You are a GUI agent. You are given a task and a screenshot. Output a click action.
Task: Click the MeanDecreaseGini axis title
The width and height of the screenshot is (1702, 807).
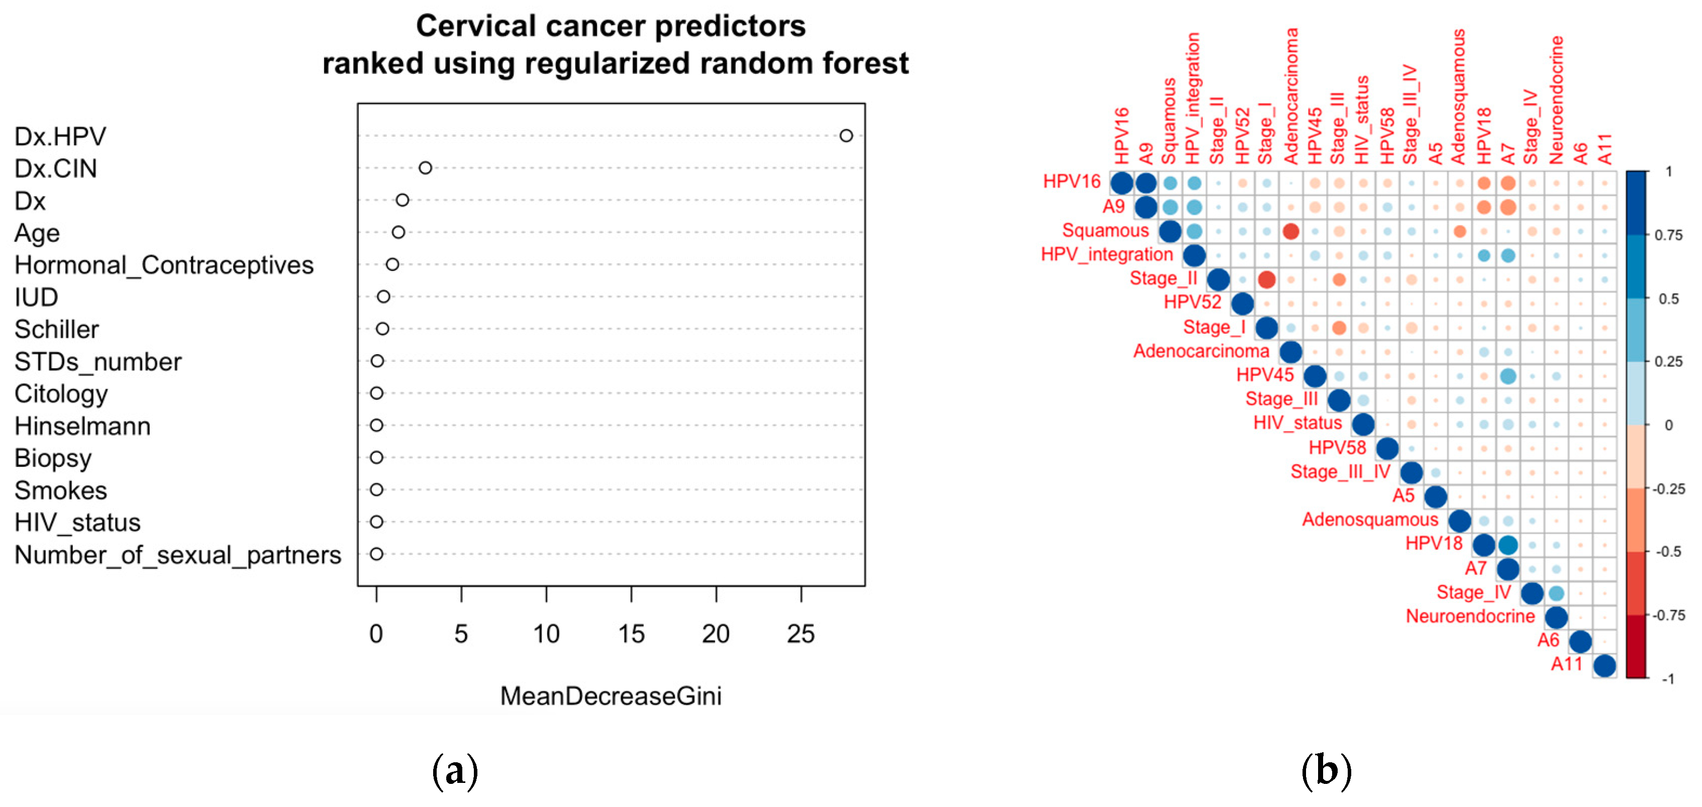click(x=611, y=696)
